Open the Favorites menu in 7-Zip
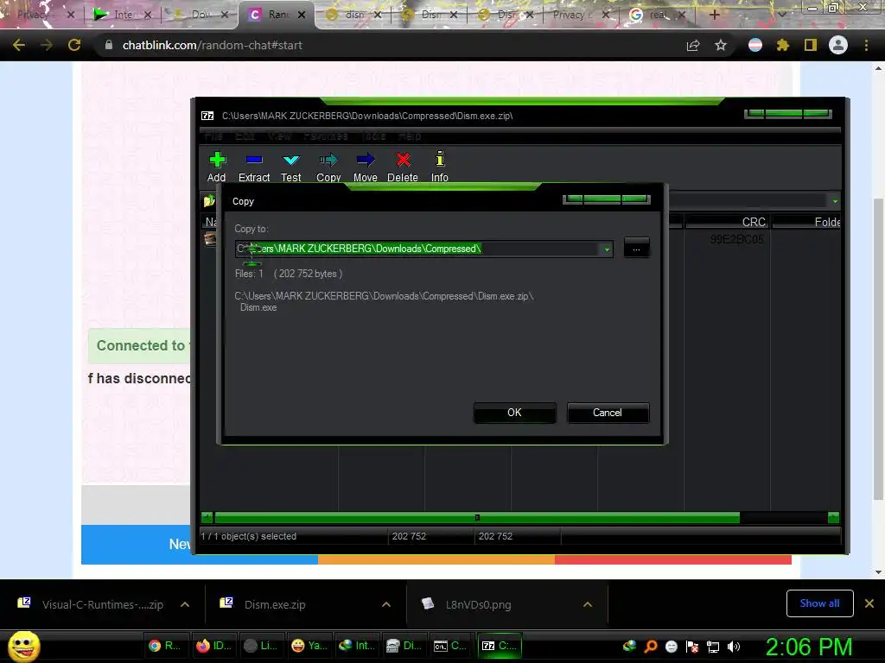The width and height of the screenshot is (885, 663). coord(326,136)
